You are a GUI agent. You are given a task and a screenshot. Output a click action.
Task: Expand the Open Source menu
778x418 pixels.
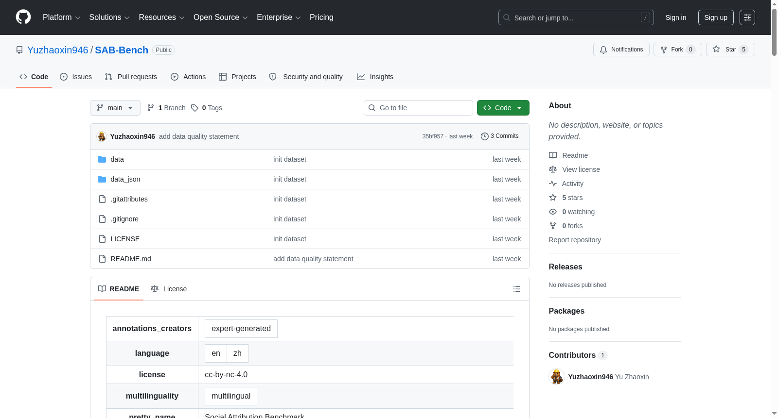pyautogui.click(x=221, y=17)
